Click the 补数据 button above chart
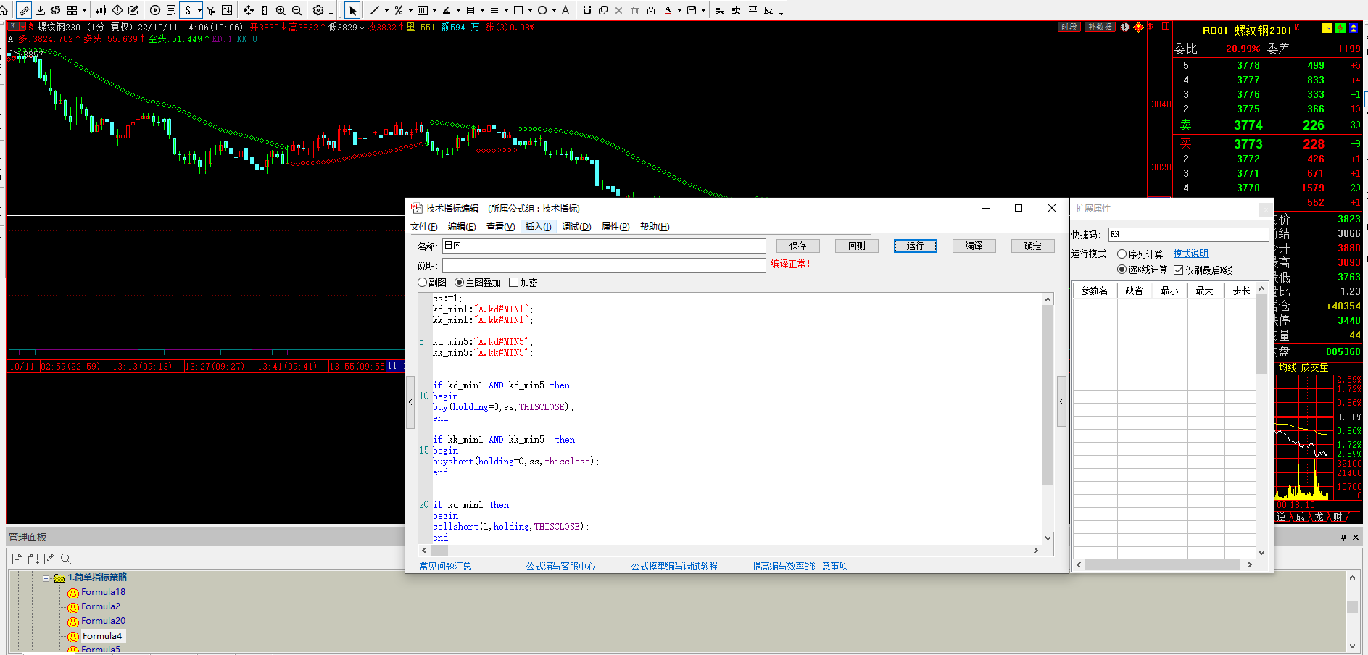This screenshot has width=1368, height=655. pos(1100,27)
